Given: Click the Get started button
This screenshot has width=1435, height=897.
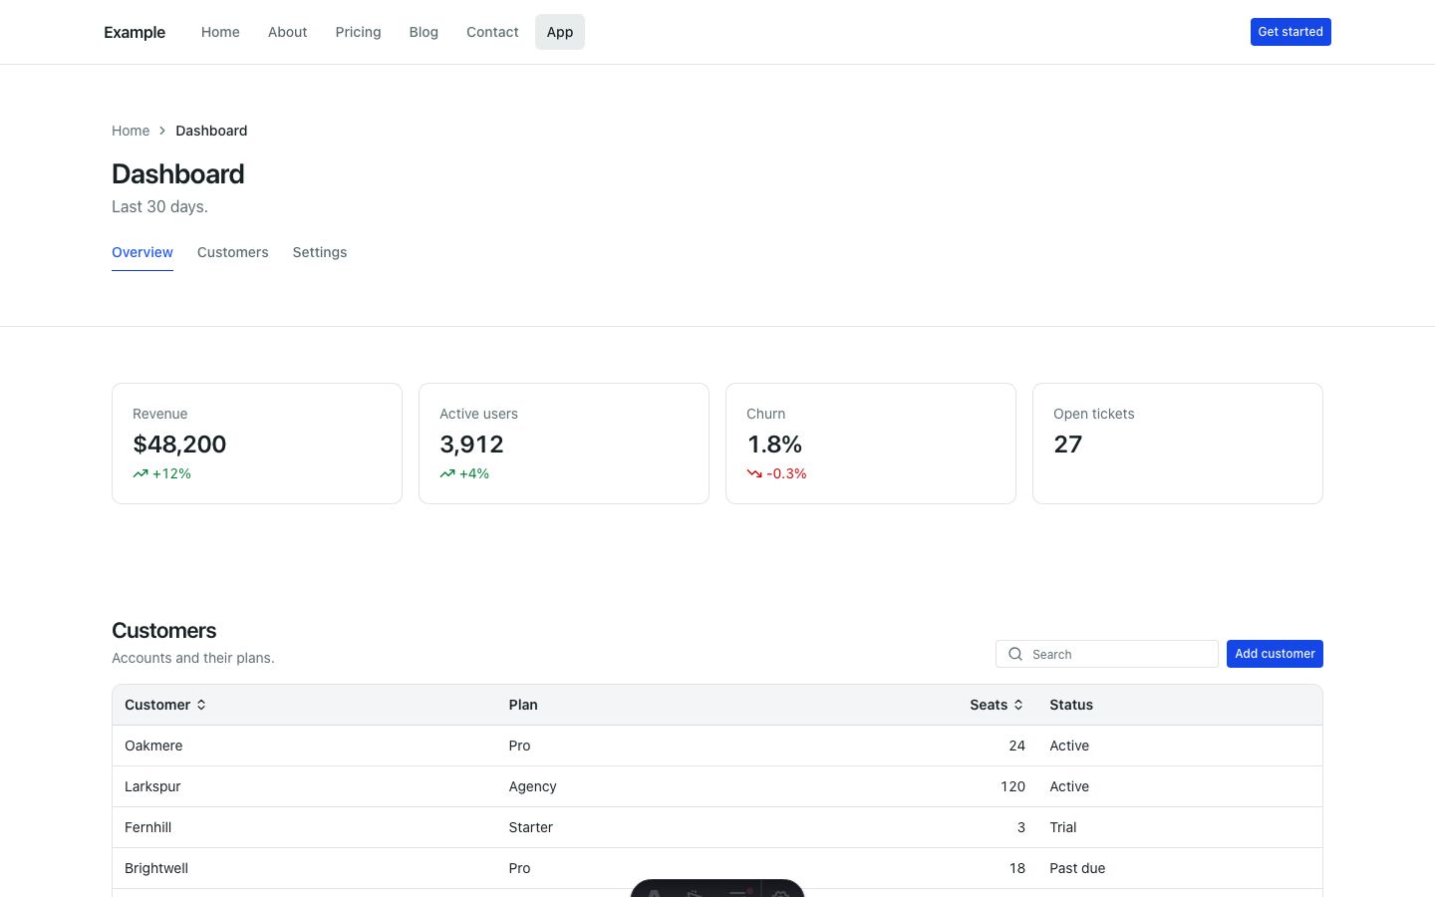Looking at the screenshot, I should (1291, 32).
